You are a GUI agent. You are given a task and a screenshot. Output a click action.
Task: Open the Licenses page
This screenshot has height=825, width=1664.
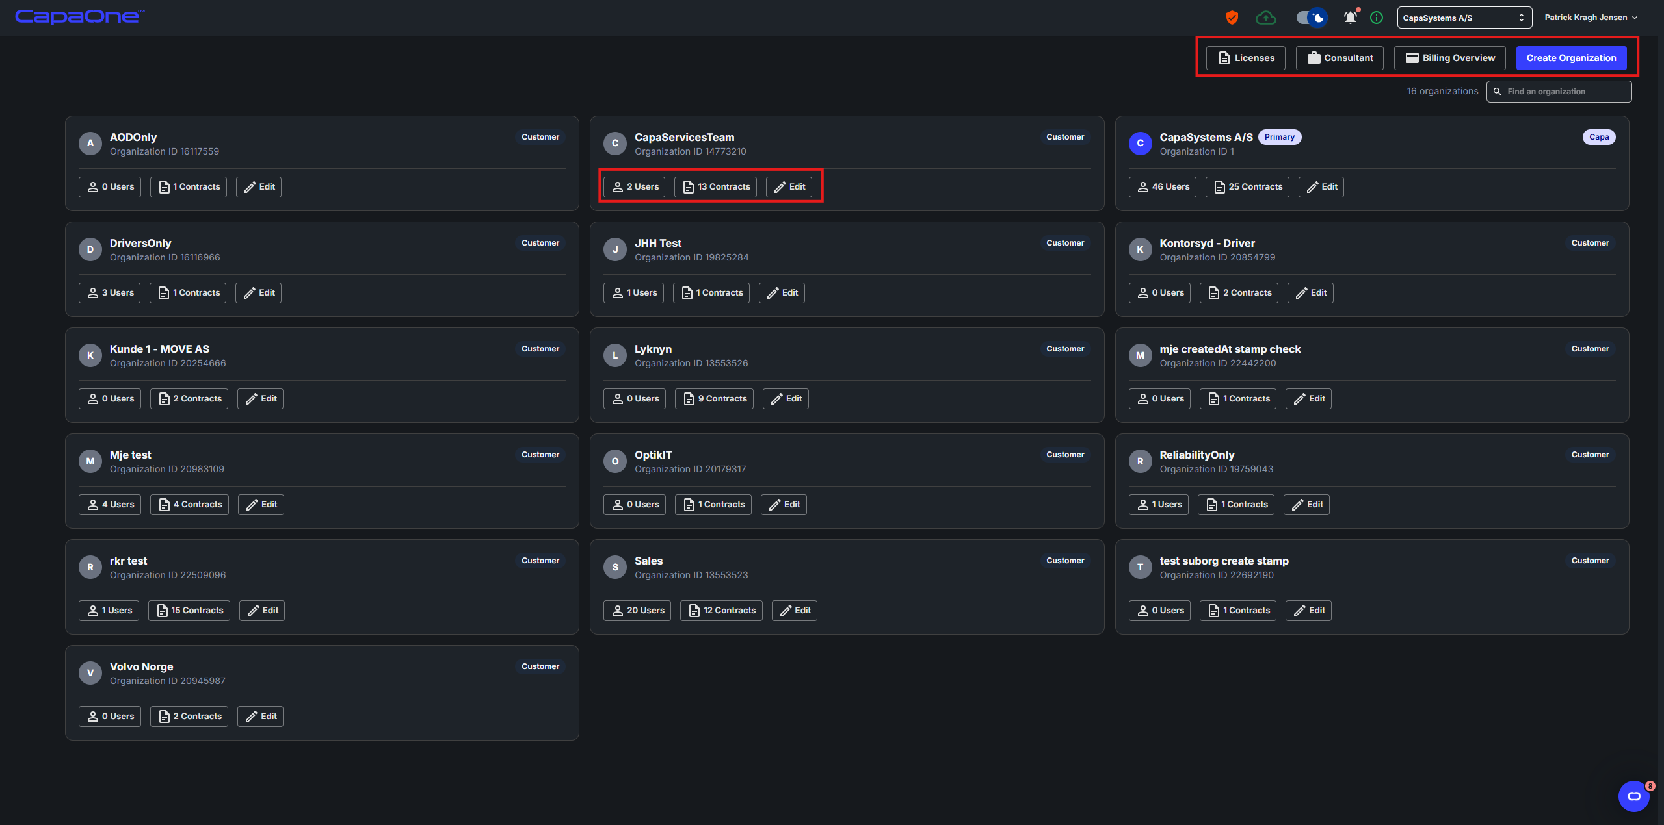point(1246,58)
